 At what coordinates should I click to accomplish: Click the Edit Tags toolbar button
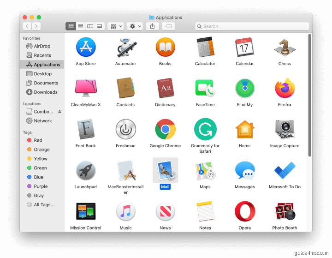point(169,26)
